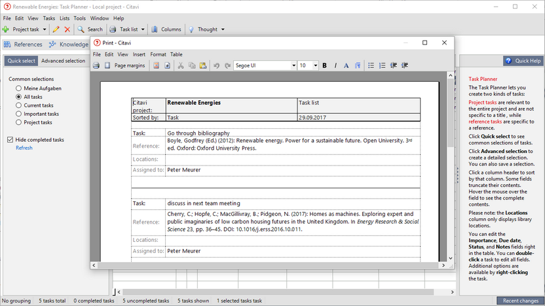545x306 pixels.
Task: Click the Page margins page icon
Action: 107,65
